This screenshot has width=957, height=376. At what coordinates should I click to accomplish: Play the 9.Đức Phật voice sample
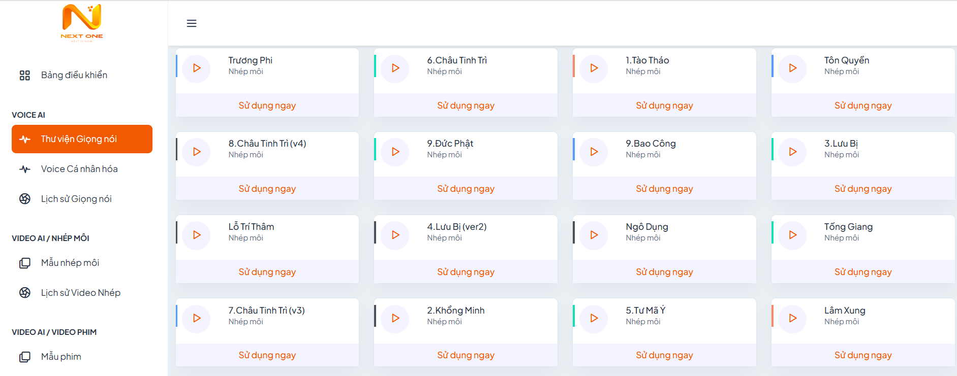click(x=395, y=152)
